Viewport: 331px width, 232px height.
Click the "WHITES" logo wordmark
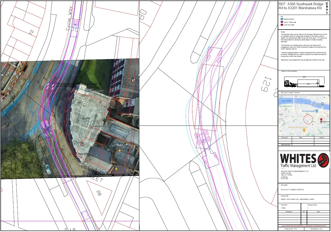298,159
